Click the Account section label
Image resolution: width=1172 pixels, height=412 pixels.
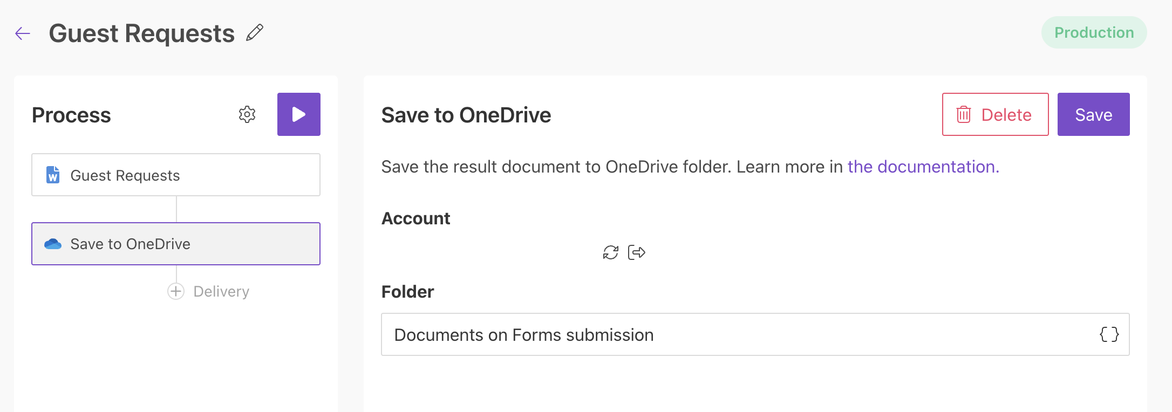(415, 218)
